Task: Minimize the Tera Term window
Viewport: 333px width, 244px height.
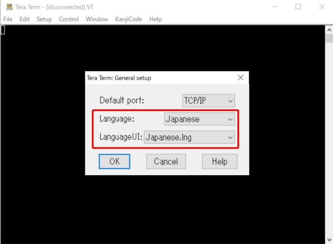Action: (x=274, y=7)
